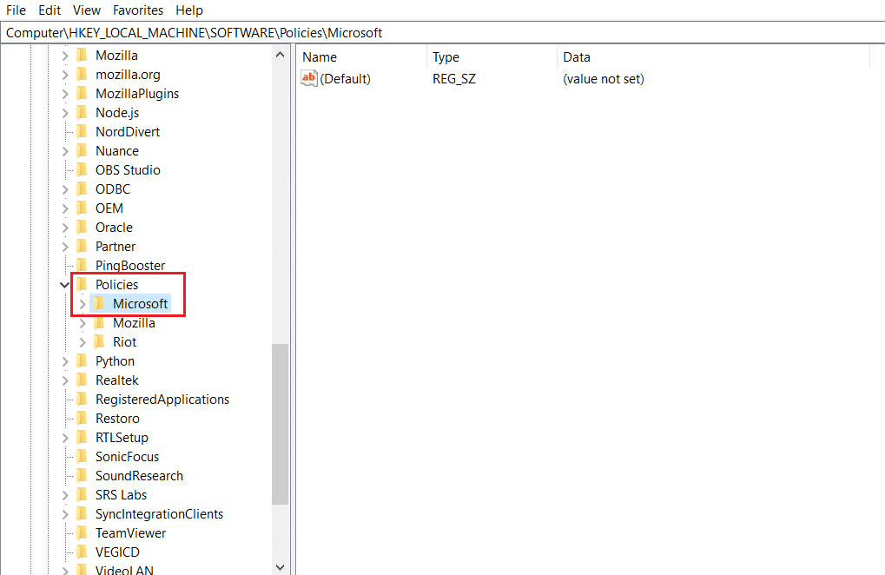Screen dimensions: 885x575
Task: Click the Node.js folder icon
Action: click(x=82, y=112)
